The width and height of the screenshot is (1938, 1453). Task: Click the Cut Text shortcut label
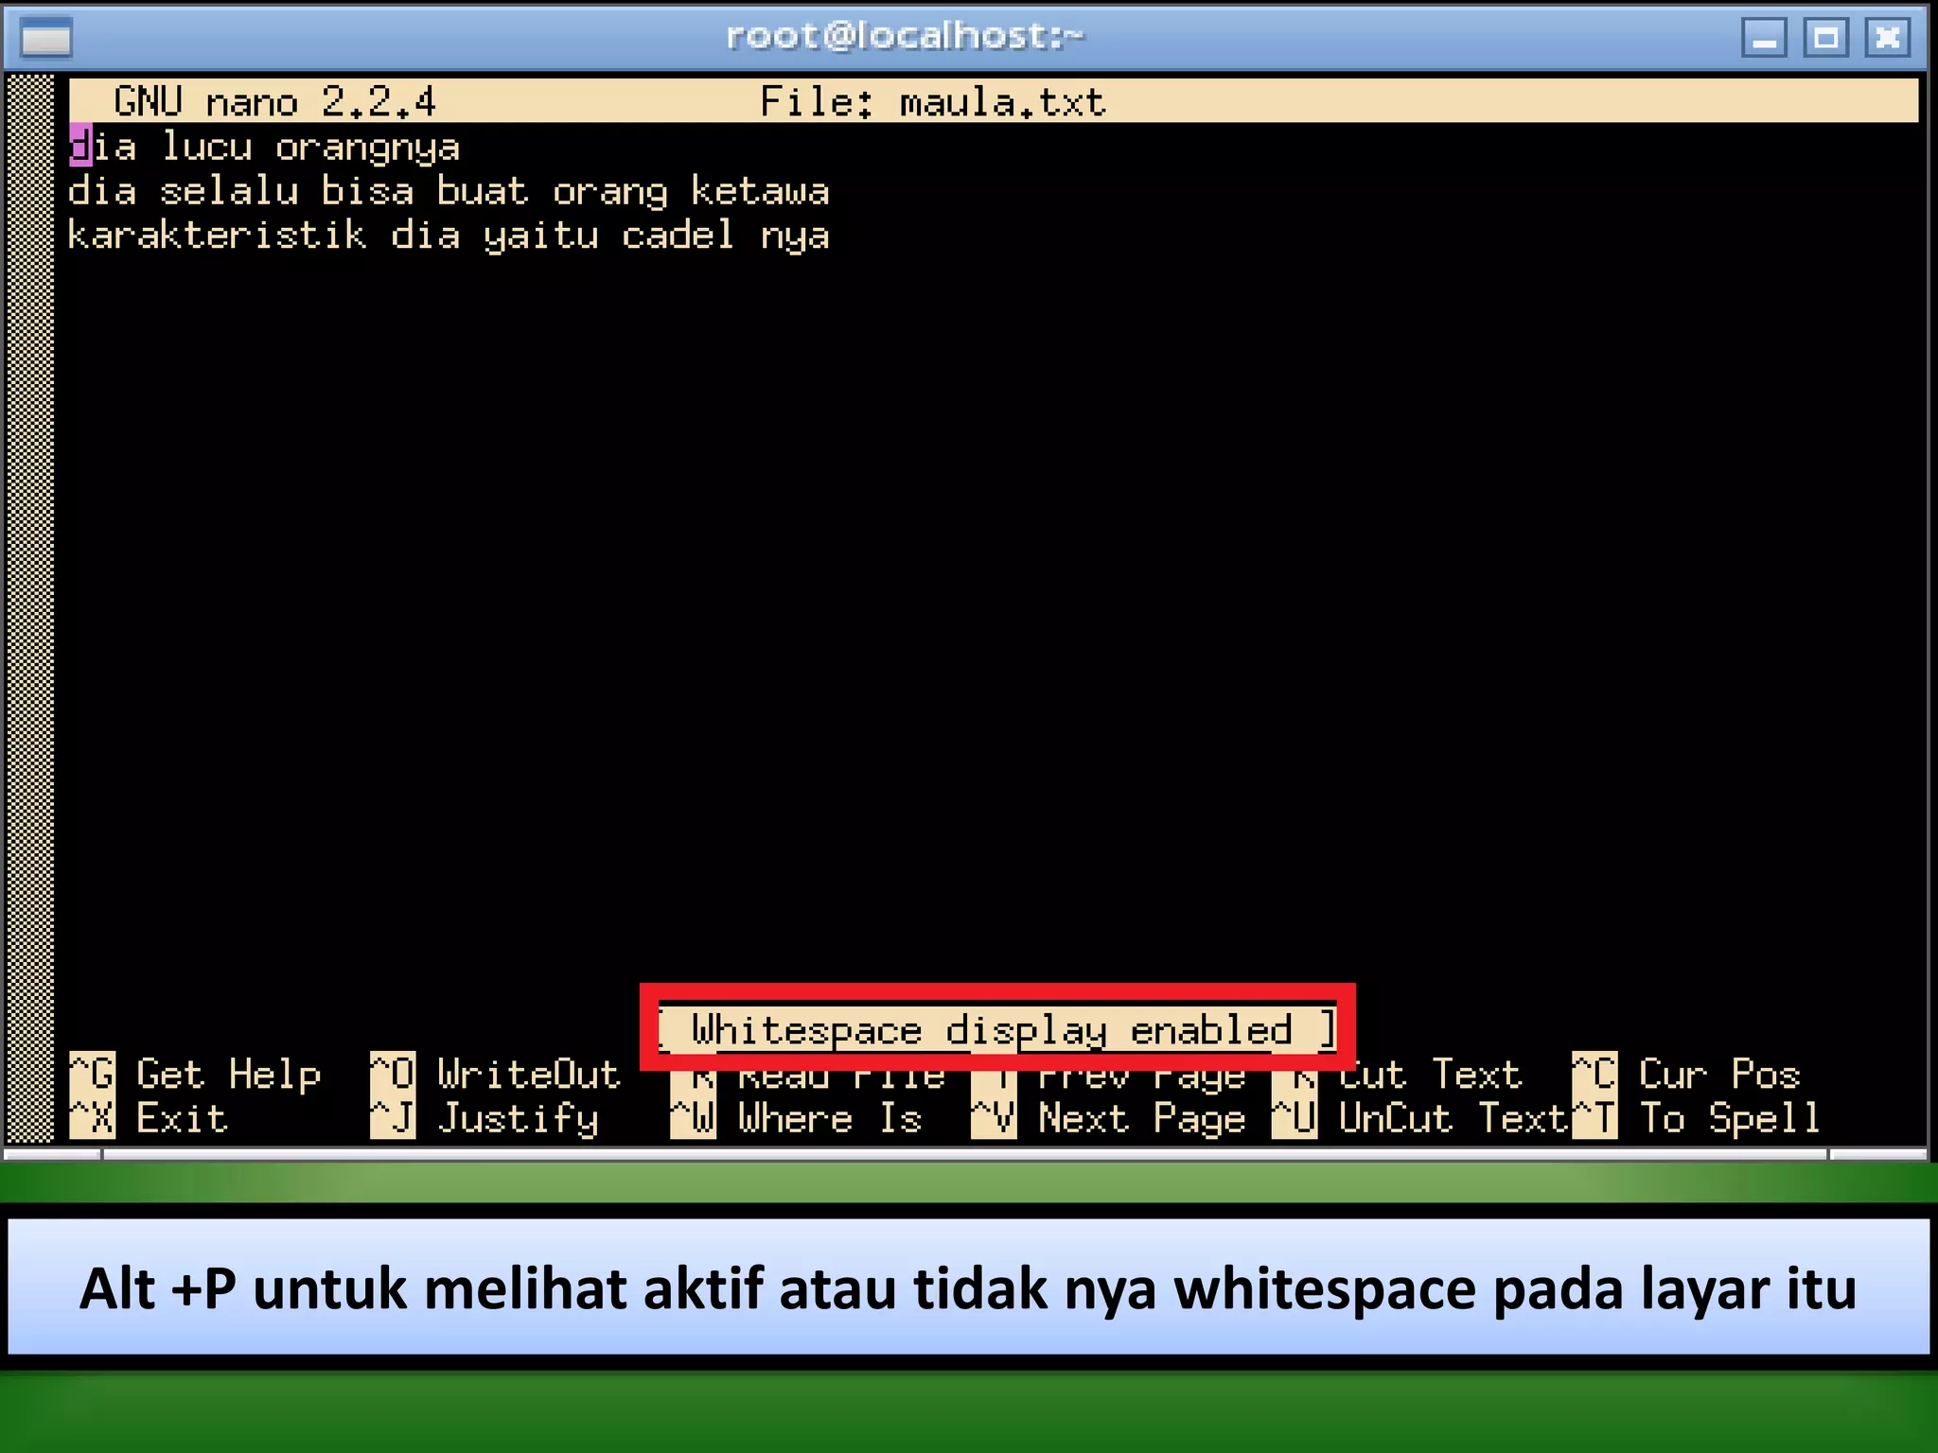[1431, 1077]
